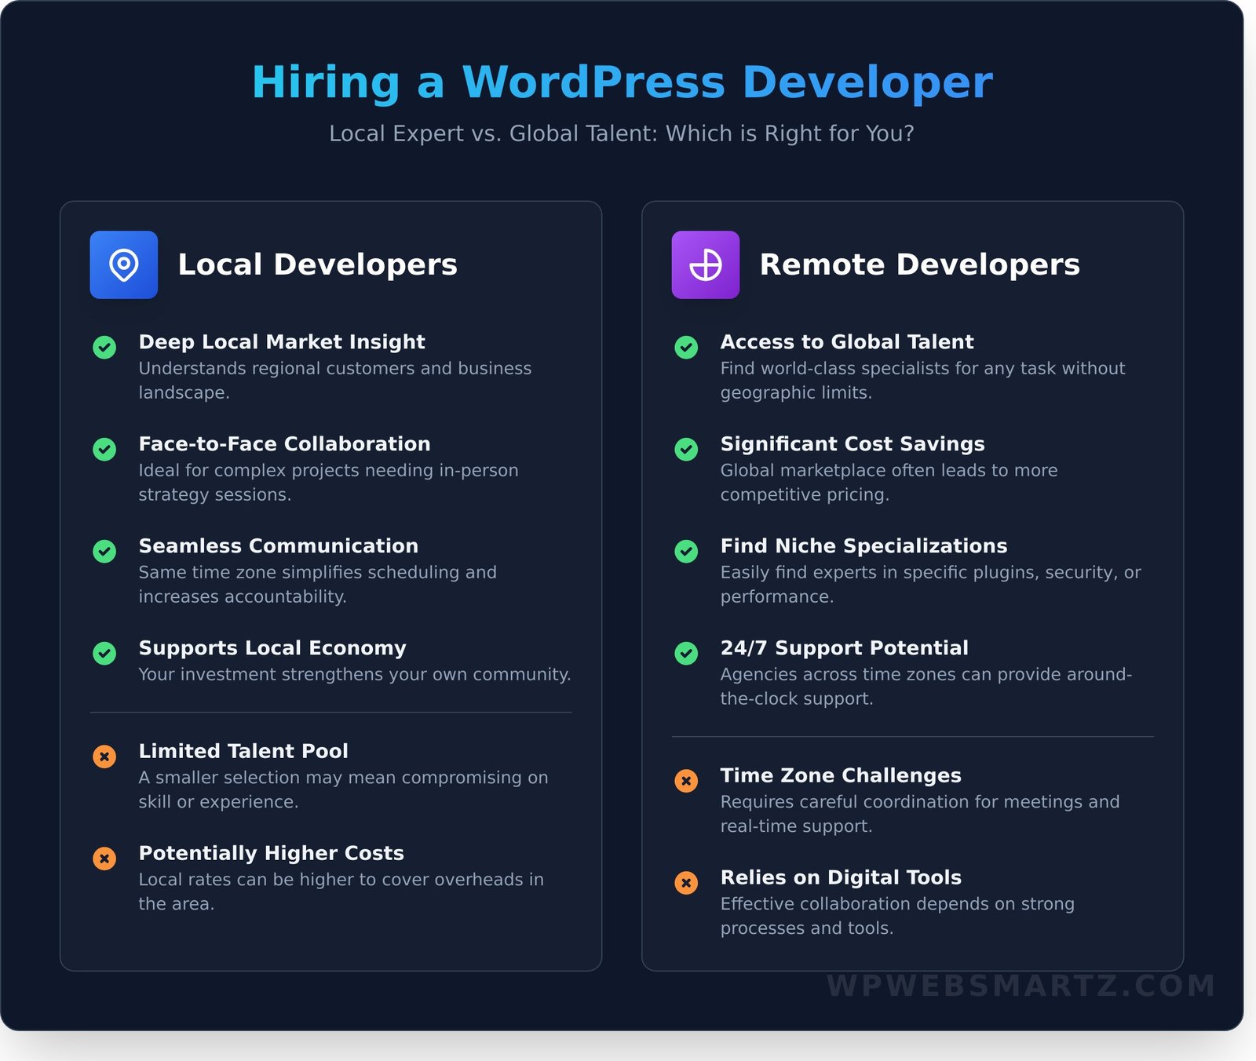Toggle the checkmark beside Supports Local Economy
1256x1061 pixels.
coord(104,654)
